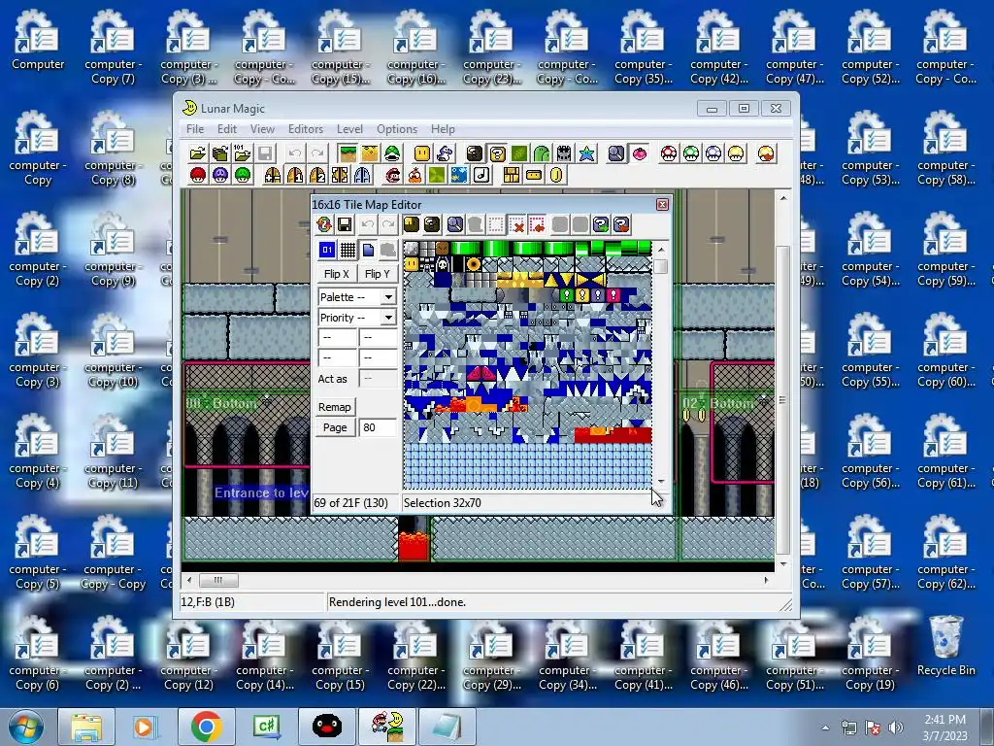Open the Options menu

[x=397, y=129]
